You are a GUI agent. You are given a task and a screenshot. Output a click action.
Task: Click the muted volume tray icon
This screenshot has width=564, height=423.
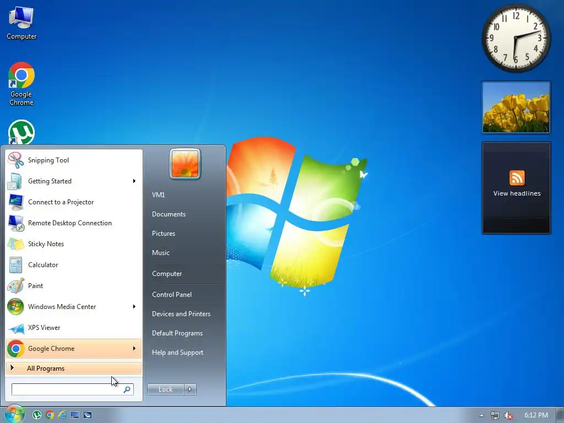click(508, 415)
